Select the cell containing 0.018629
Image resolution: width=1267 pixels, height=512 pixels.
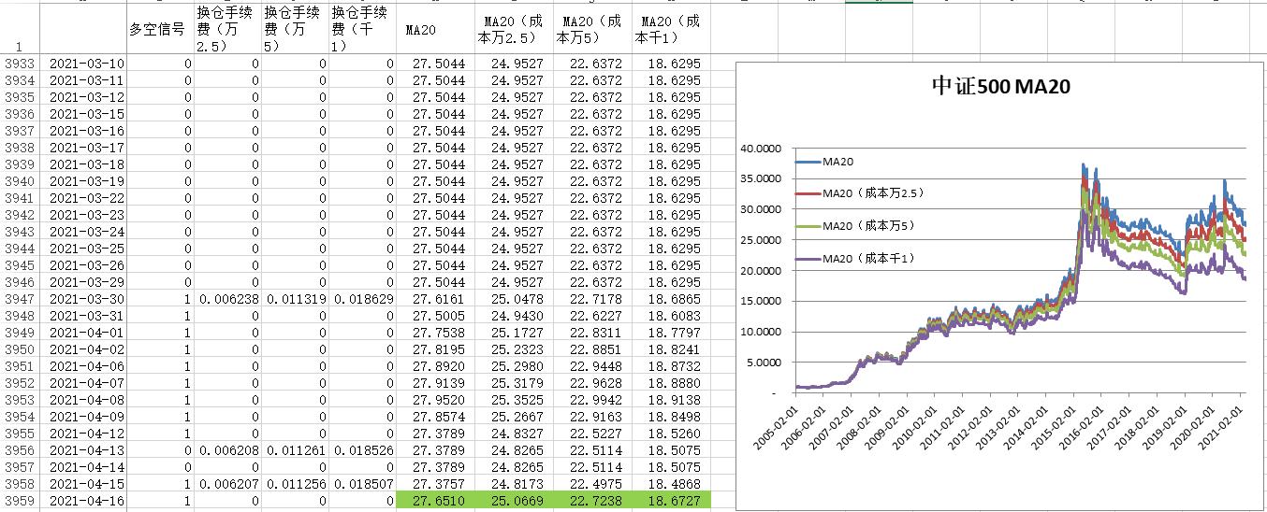363,299
